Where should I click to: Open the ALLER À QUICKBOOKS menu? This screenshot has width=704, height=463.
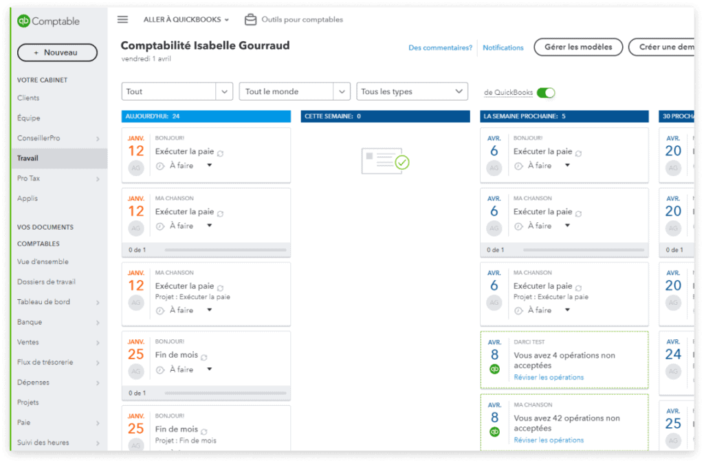[x=186, y=19]
